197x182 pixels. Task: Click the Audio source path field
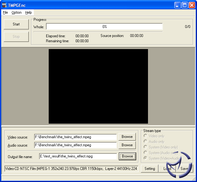tap(75, 145)
